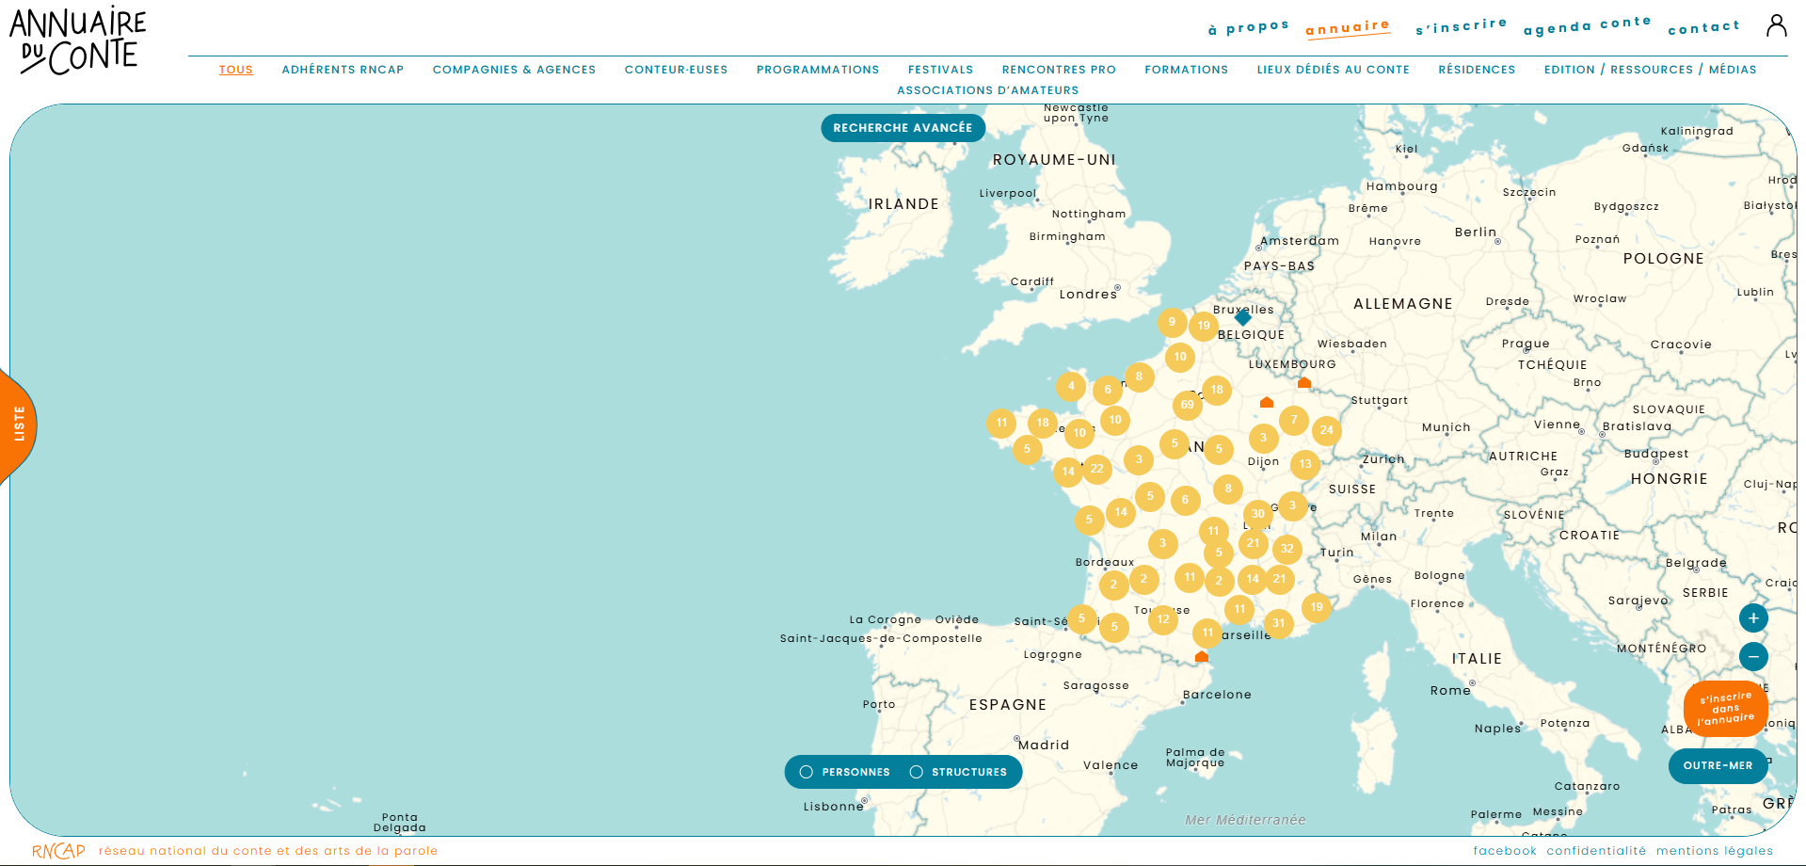Click s'inscrire dans l'annuaire orange button
The height and width of the screenshot is (866, 1806).
[1725, 709]
